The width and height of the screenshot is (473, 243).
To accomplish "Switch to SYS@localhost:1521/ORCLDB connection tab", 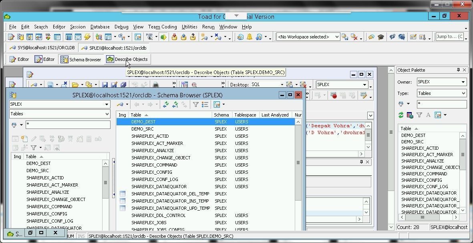I will [x=42, y=48].
